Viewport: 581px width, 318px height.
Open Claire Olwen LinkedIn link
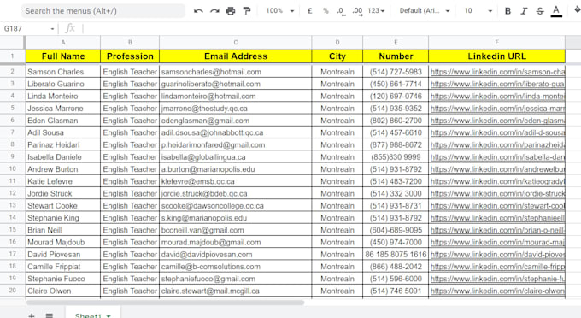click(x=497, y=291)
